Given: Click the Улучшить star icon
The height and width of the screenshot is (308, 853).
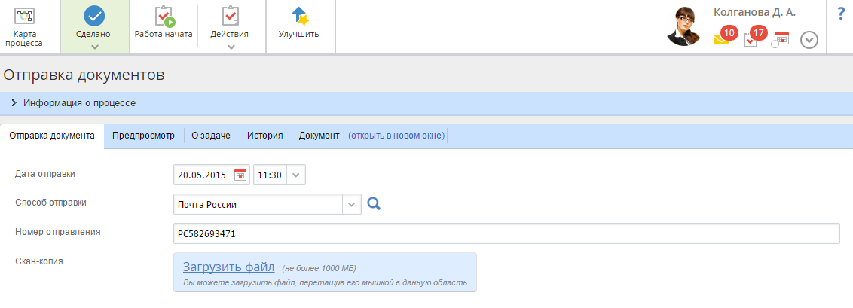Looking at the screenshot, I should [x=299, y=17].
